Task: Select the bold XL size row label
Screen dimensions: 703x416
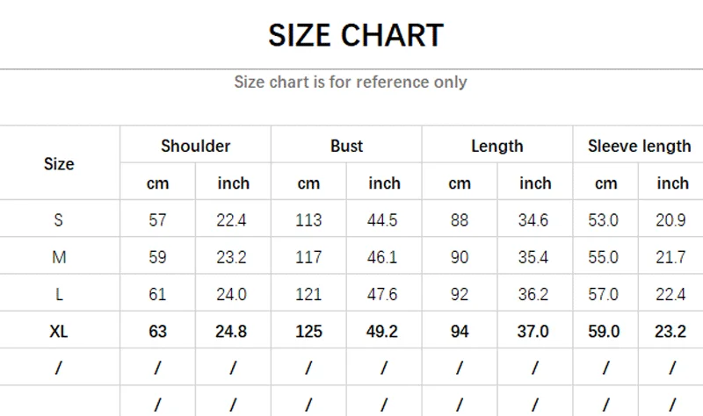Action: 59,332
